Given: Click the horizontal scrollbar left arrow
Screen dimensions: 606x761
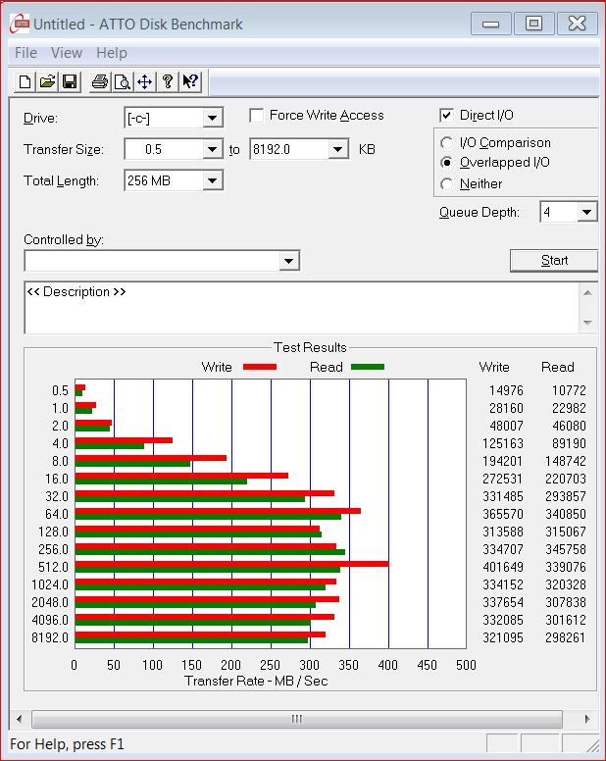Looking at the screenshot, I should pos(20,719).
